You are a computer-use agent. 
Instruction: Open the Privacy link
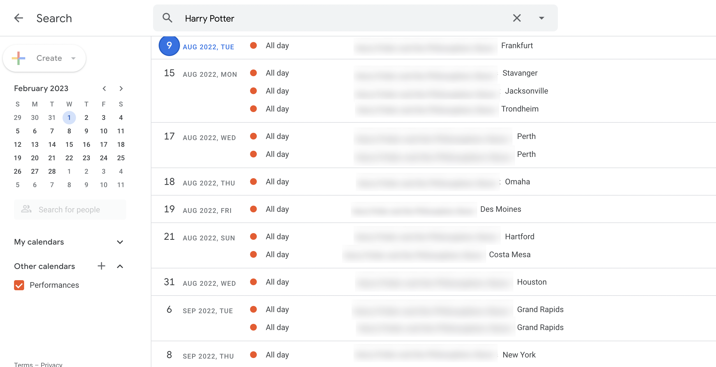click(52, 364)
